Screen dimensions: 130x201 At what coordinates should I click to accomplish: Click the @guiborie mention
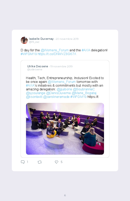pos(64,89)
